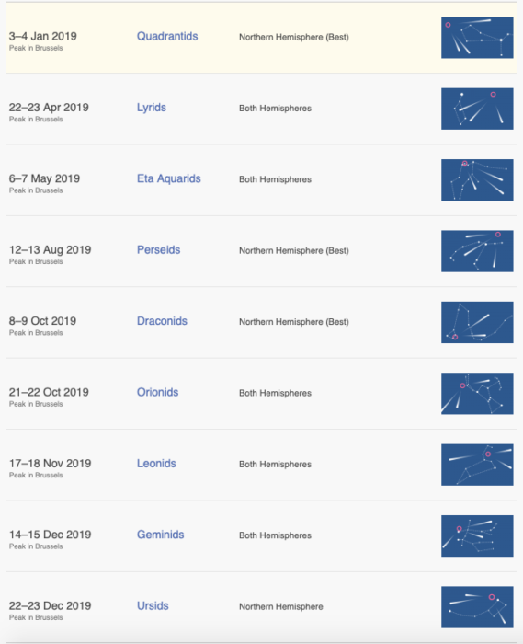Open the Ursids constellation thumbnail
The height and width of the screenshot is (644, 523).
(x=477, y=607)
